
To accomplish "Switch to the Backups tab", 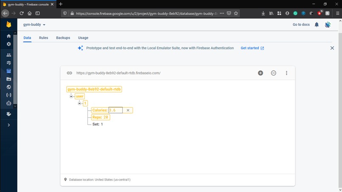I will (x=63, y=38).
